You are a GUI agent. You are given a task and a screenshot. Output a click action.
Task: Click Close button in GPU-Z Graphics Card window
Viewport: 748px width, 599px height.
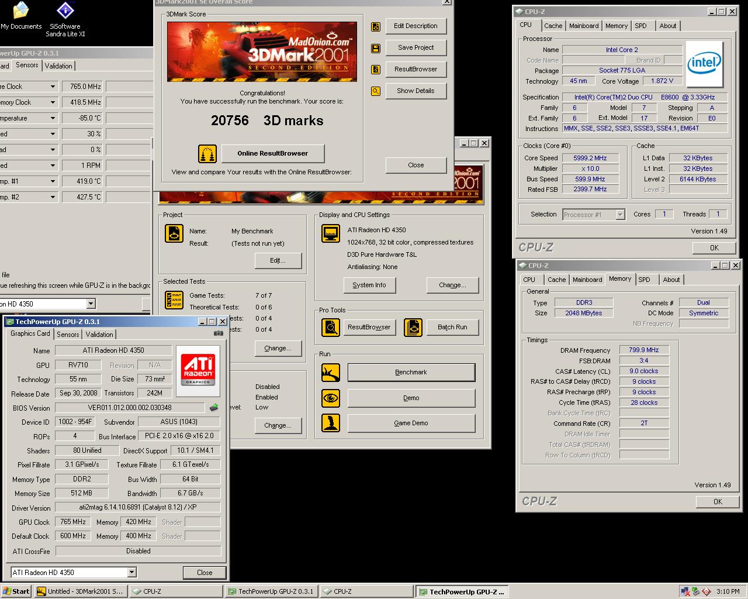pyautogui.click(x=205, y=573)
